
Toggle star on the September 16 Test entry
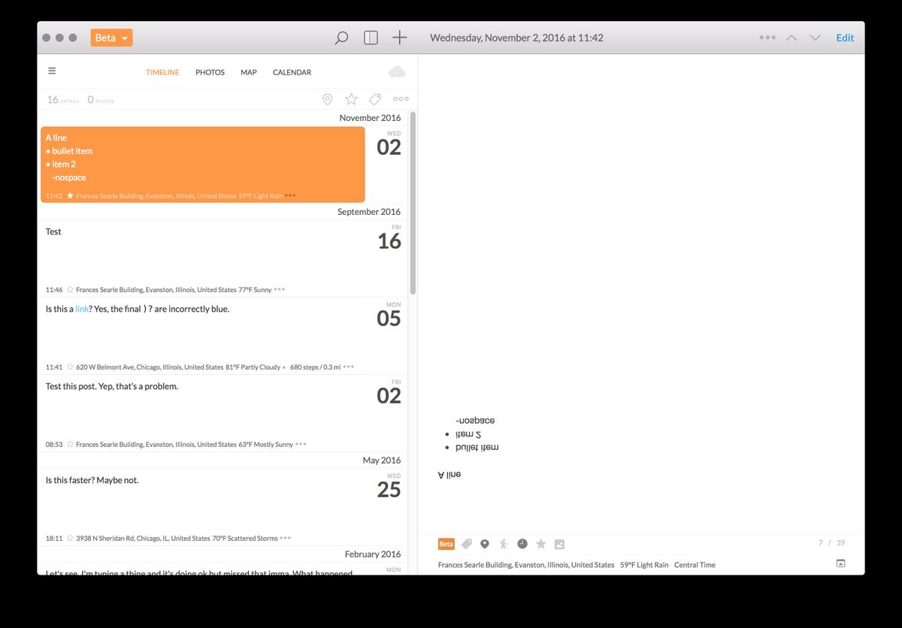click(x=70, y=289)
